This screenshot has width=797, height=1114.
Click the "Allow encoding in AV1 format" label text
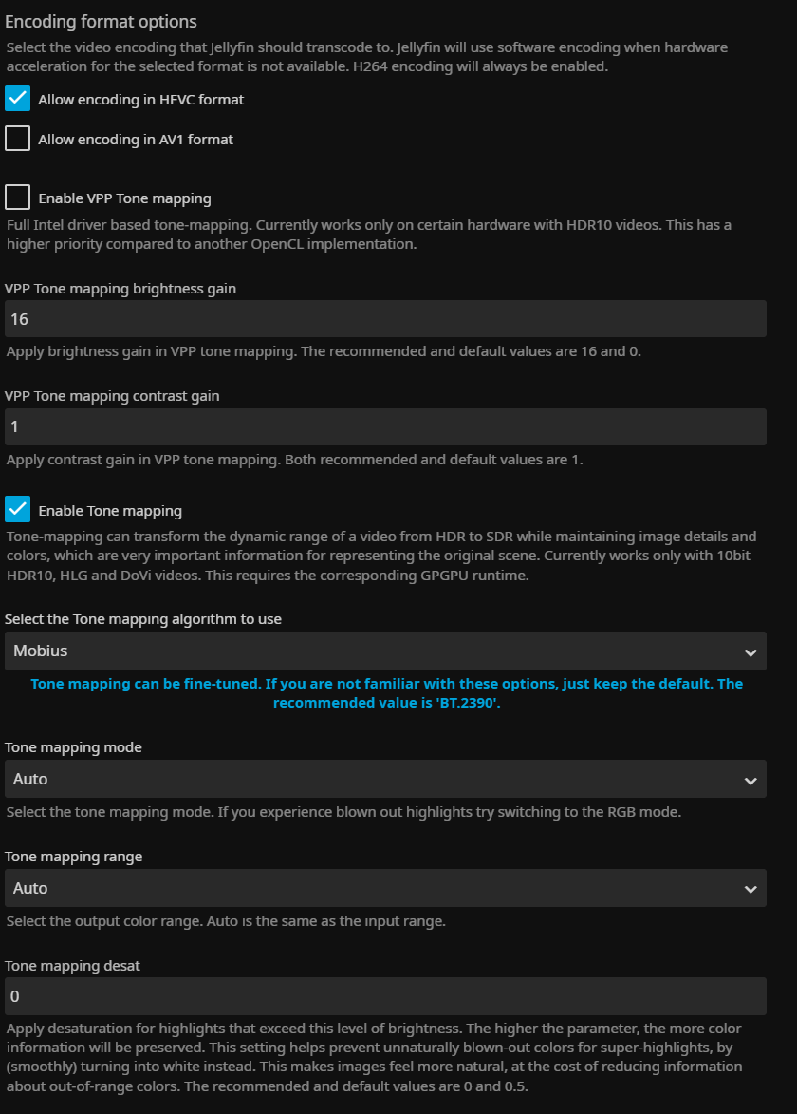(x=136, y=140)
